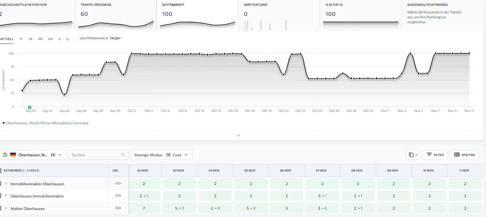Open URL link for Immobilienmakler Oberhausen

pos(118,183)
